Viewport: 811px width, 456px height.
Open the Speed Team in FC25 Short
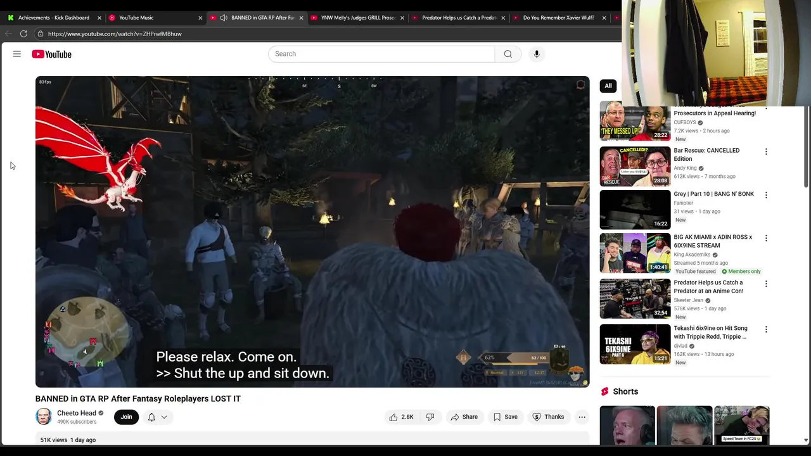741,426
